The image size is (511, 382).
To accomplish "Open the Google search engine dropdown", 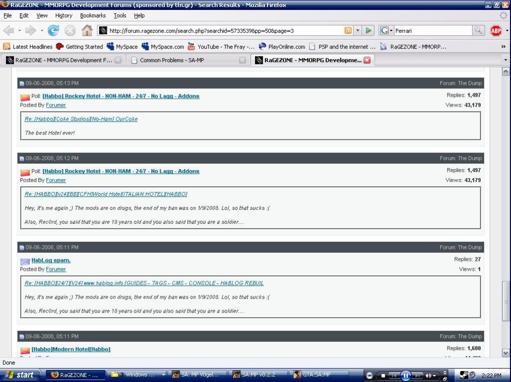I will click(x=387, y=31).
